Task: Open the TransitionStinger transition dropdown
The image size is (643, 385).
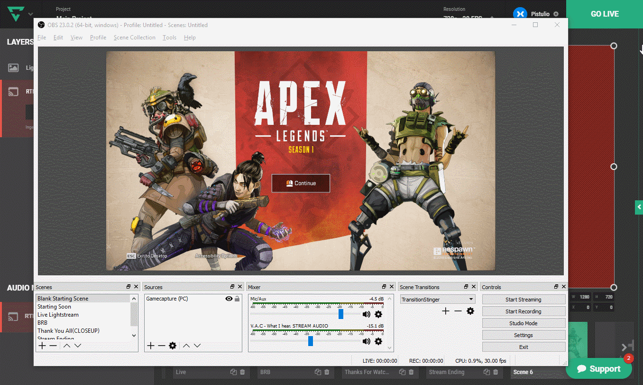Action: click(438, 300)
